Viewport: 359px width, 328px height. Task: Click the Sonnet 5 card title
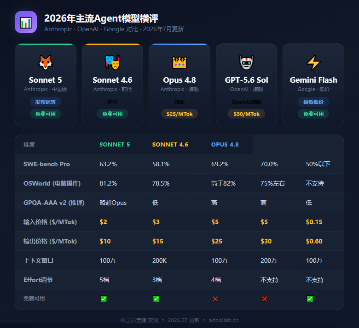click(45, 80)
